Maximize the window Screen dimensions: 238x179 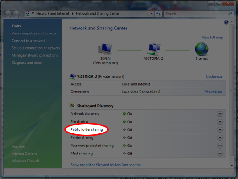tap(218, 3)
